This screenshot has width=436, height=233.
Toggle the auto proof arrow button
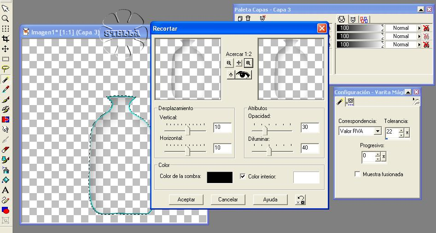(231, 75)
